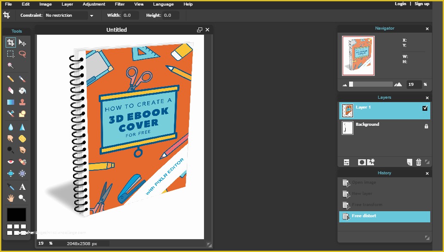Viewport: 444px width, 252px height.
Task: Add a layer mask
Action: tap(362, 162)
